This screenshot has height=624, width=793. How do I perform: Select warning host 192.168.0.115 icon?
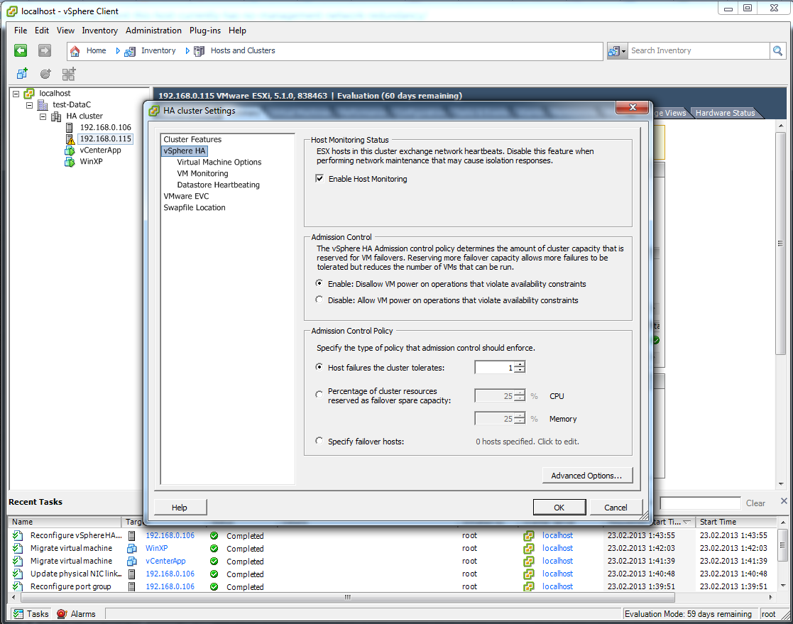click(x=70, y=139)
